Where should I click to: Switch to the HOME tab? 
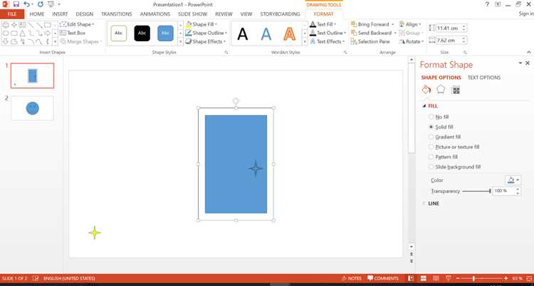37,14
